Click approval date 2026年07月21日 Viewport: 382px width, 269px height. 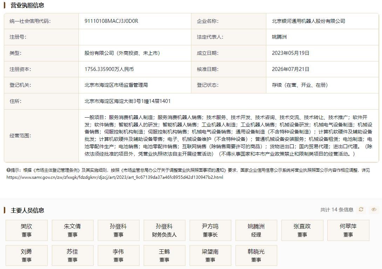291,69
